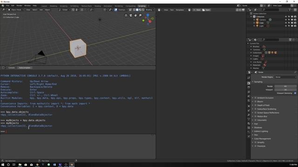Open Windows Start menu
Viewport: 298px width, 167px height.
point(3,165)
